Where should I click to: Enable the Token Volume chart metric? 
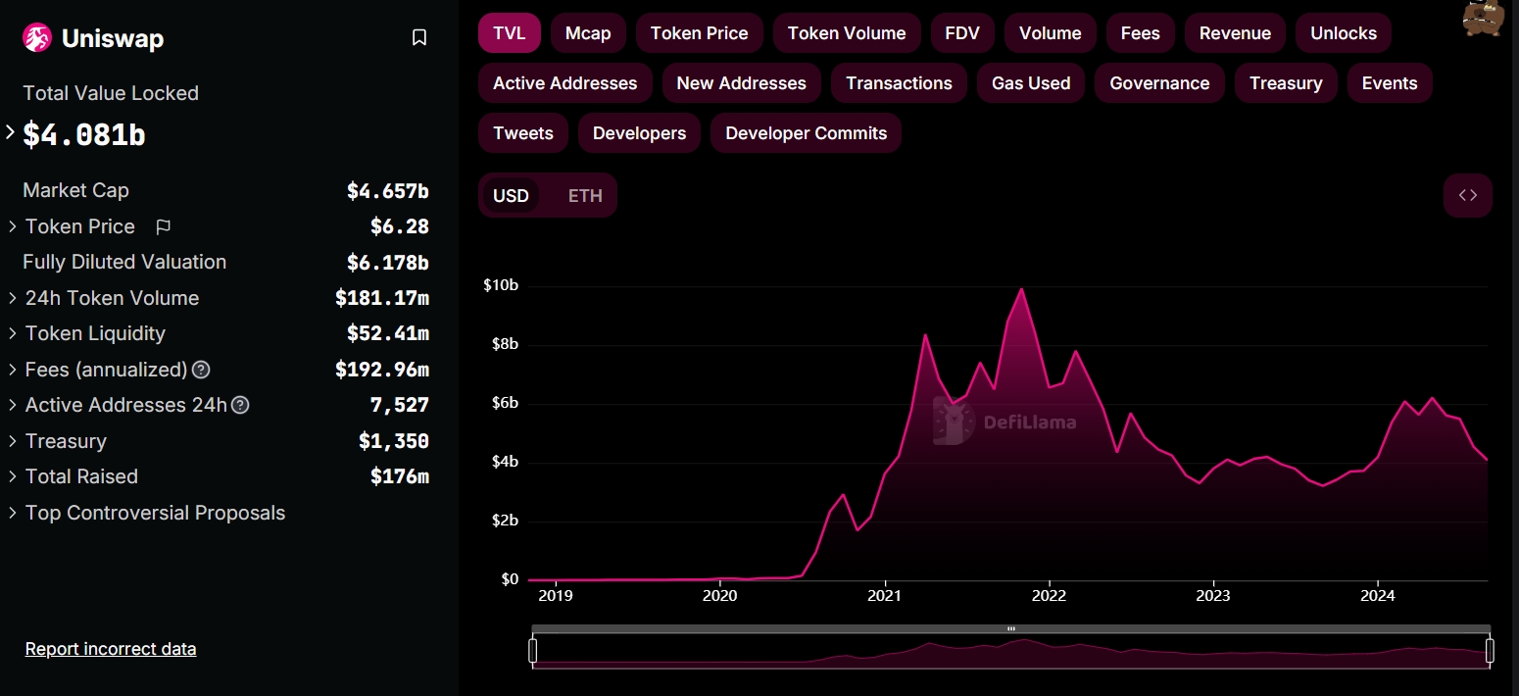(x=847, y=33)
